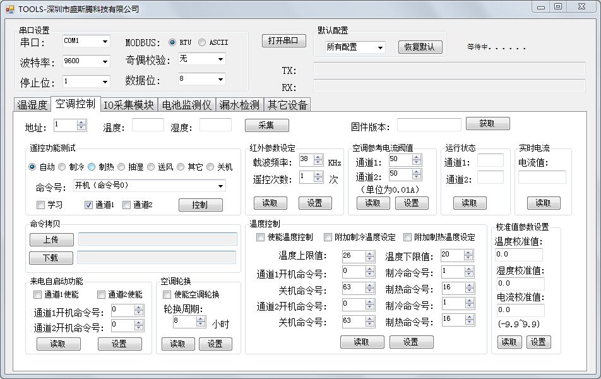Open the 串口 COM1 dropdown
Image resolution: width=601 pixels, height=379 pixels.
[104, 41]
